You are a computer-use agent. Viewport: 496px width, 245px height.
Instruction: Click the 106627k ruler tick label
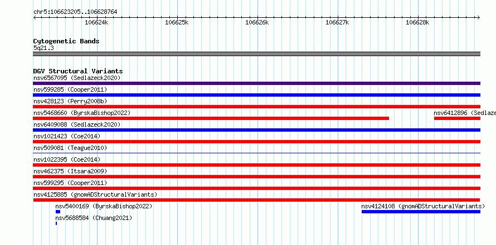[338, 22]
